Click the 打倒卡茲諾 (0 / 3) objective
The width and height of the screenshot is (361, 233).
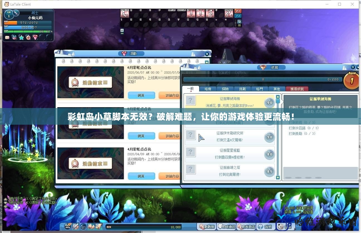pos(304,128)
